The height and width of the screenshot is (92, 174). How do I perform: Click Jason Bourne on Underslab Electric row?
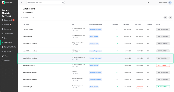94,65
